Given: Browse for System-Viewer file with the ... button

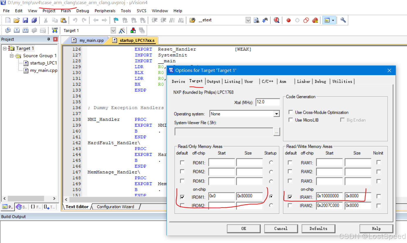Looking at the screenshot, I should pos(277,132).
